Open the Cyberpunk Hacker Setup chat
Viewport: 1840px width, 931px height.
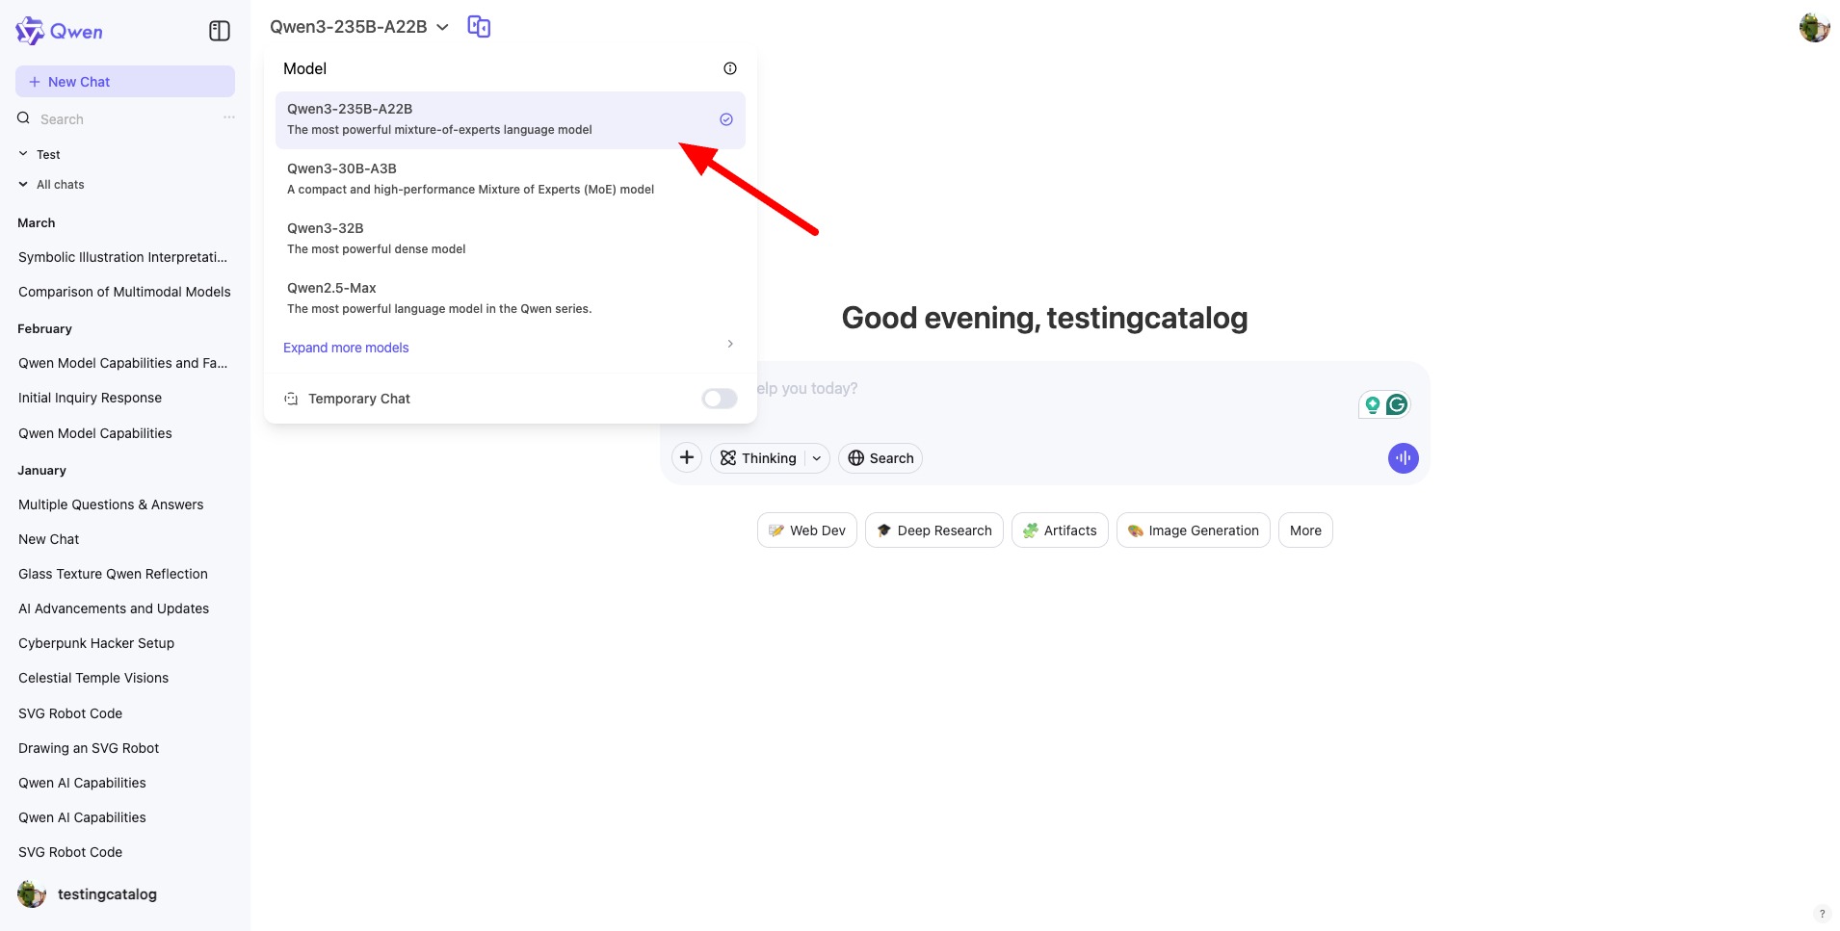(96, 643)
